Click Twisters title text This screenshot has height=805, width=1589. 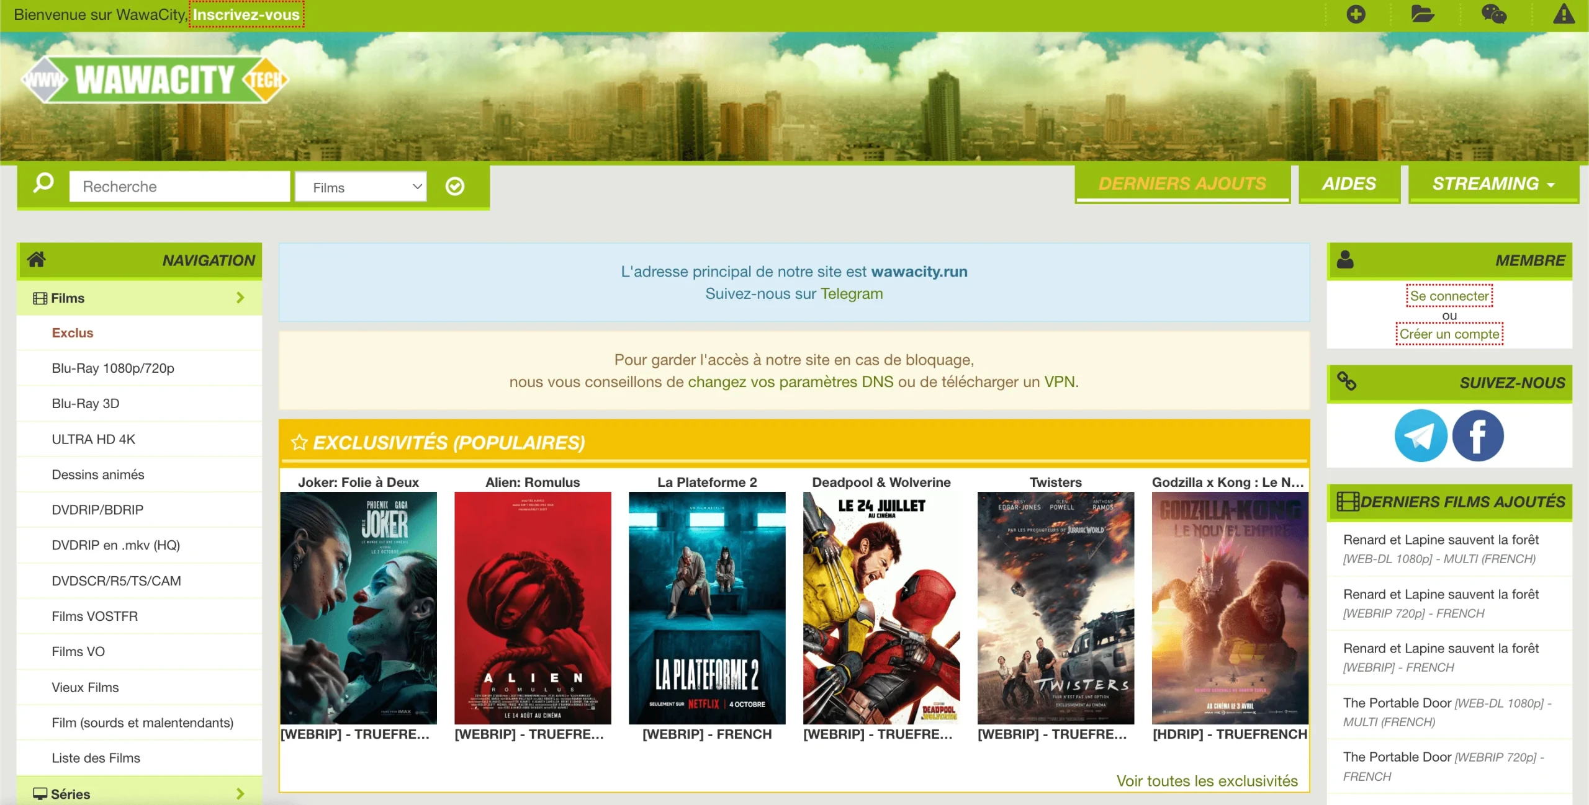click(1056, 482)
